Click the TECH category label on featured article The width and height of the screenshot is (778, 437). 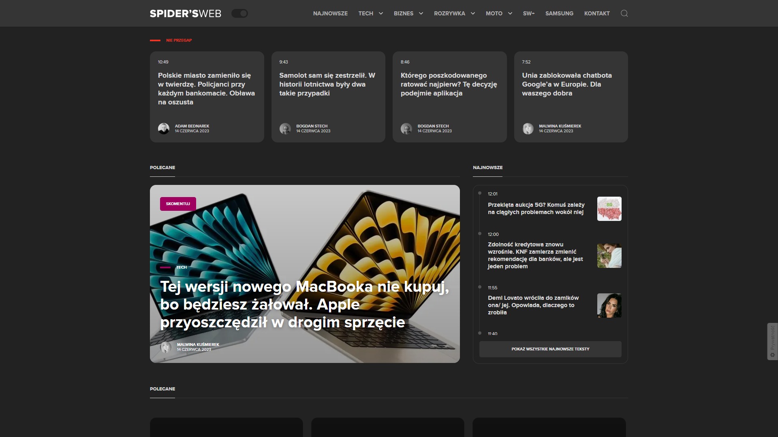[x=182, y=267]
